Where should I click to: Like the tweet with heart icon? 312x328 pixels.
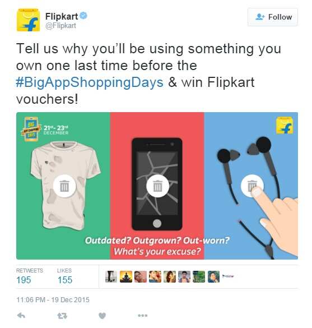pos(102,316)
